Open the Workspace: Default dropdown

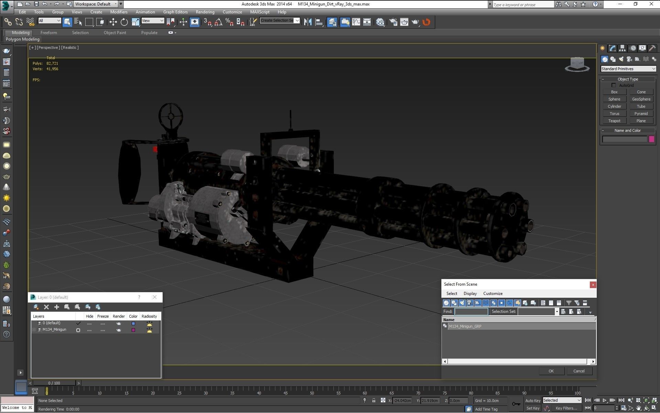[96, 4]
